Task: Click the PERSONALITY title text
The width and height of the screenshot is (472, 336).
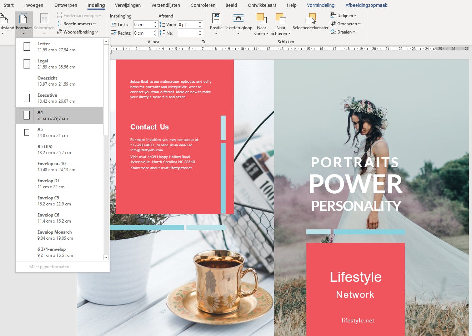Action: (356, 206)
